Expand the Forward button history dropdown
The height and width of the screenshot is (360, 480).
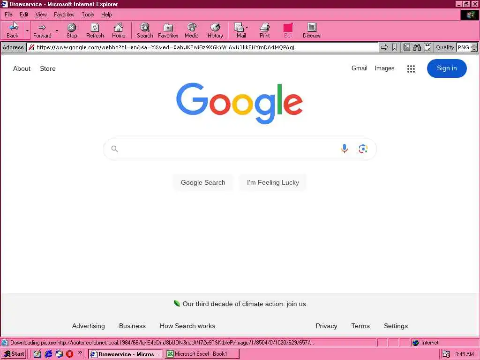click(x=57, y=30)
